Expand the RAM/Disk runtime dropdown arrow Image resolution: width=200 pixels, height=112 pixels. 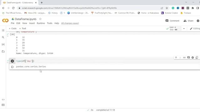click(x=184, y=29)
